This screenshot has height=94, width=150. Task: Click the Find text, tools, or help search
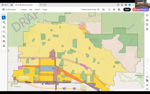[90, 10]
